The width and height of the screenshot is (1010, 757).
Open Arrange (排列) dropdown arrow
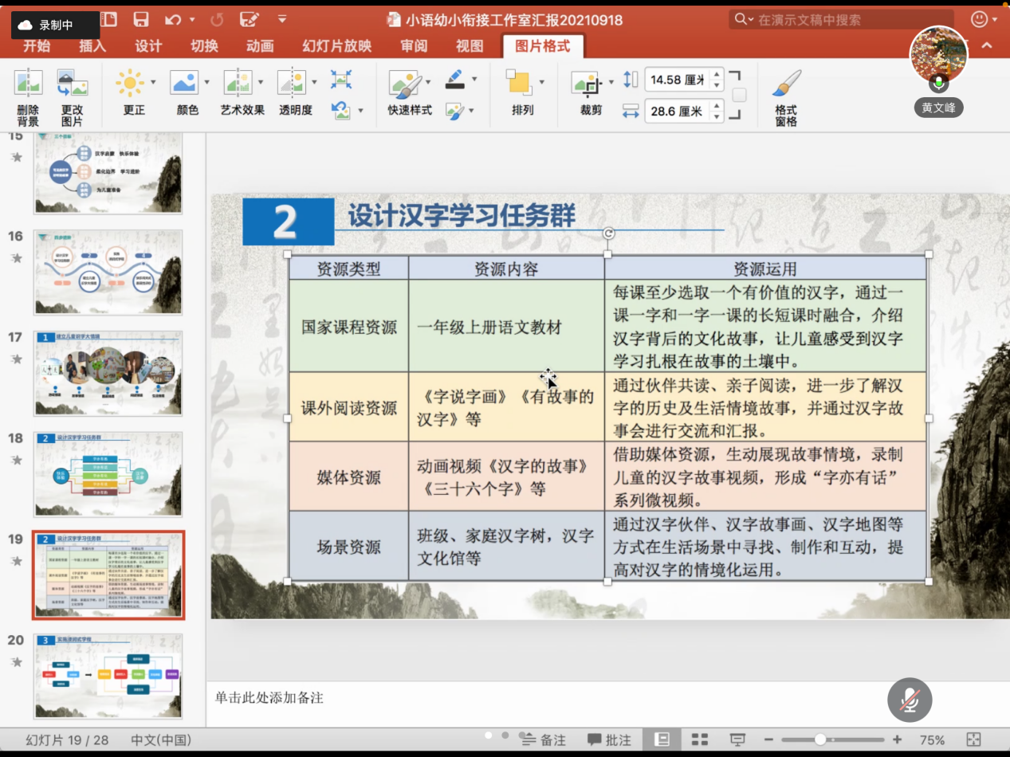pos(542,82)
